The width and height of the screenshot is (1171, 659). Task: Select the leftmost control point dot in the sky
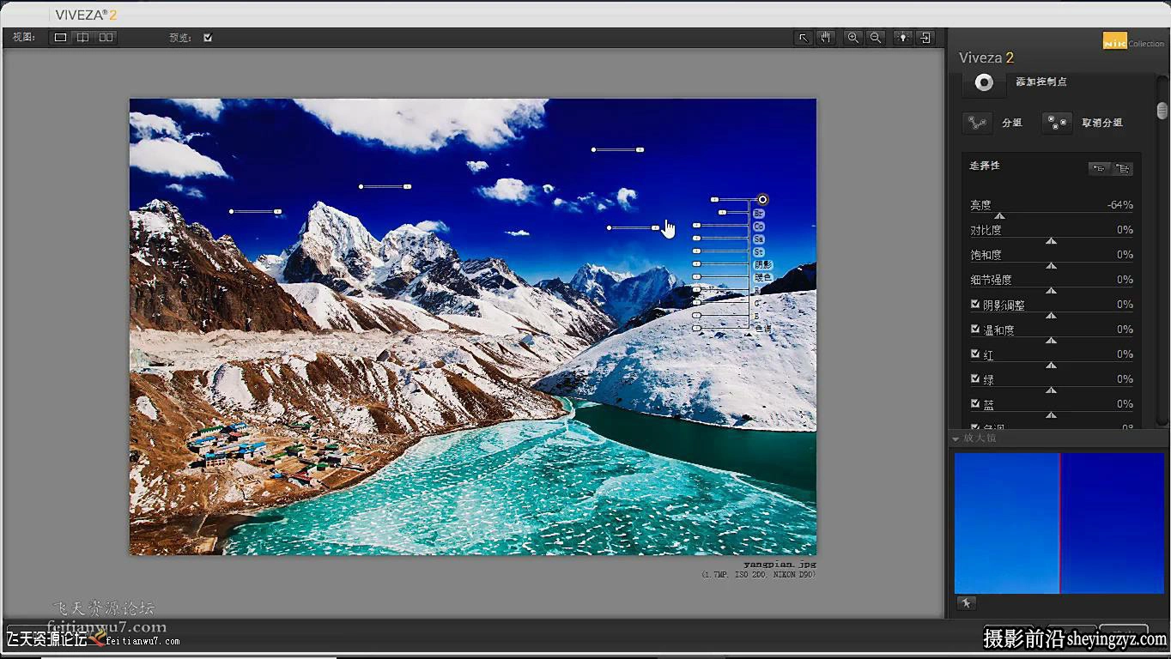pyautogui.click(x=232, y=211)
